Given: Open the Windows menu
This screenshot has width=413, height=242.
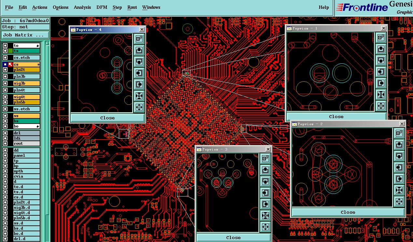Looking at the screenshot, I should (151, 7).
